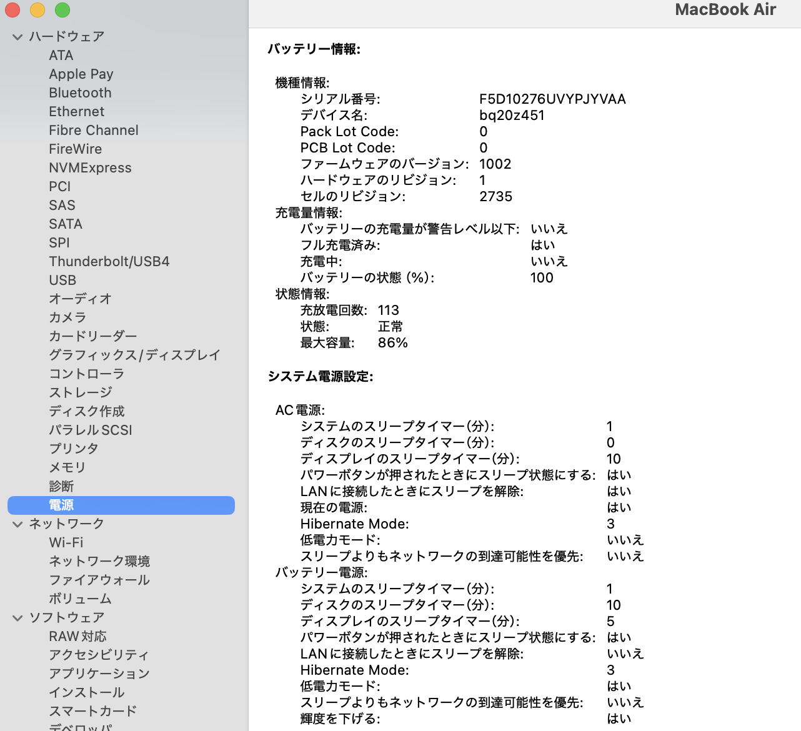Show NVMExpress hardware details
The width and height of the screenshot is (801, 731).
[x=90, y=168]
